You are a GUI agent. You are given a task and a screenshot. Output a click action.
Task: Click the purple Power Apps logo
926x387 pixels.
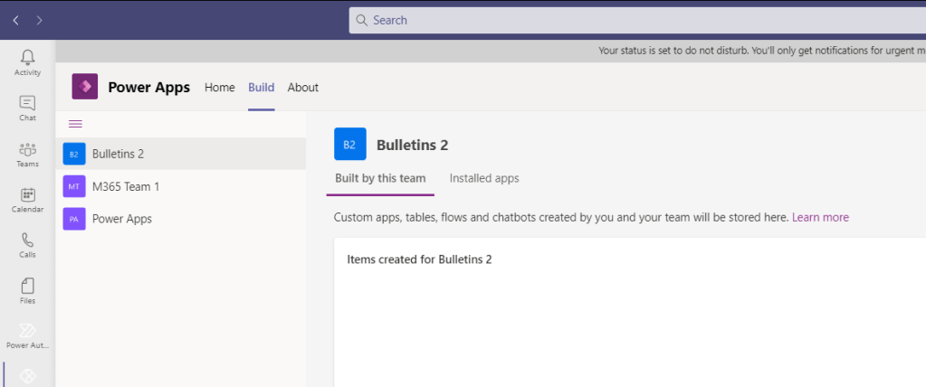coord(85,87)
